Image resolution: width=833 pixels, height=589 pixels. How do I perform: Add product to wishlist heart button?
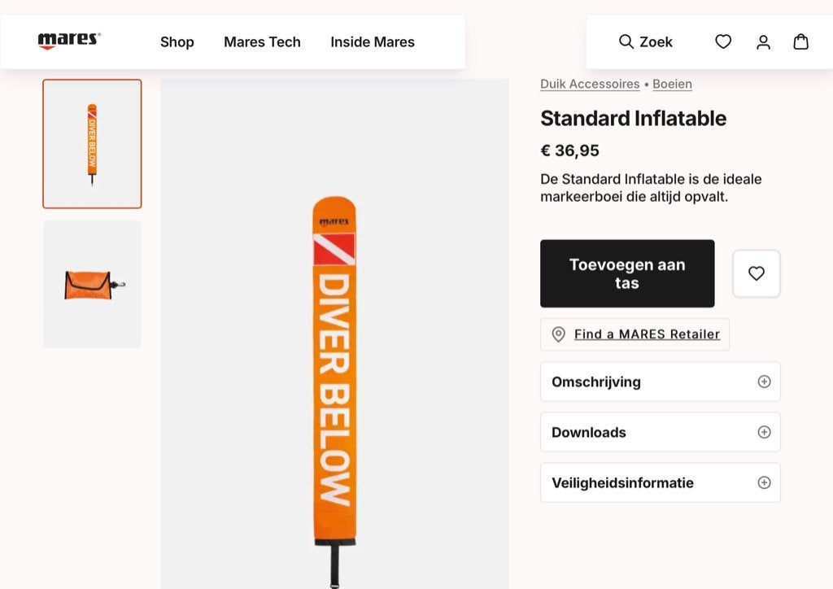(x=756, y=273)
